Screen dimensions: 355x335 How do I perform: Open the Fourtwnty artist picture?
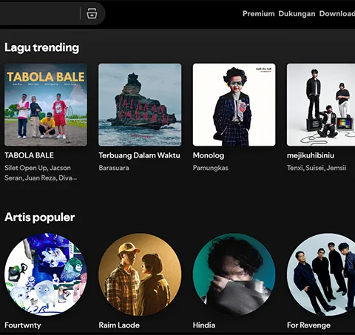click(46, 274)
